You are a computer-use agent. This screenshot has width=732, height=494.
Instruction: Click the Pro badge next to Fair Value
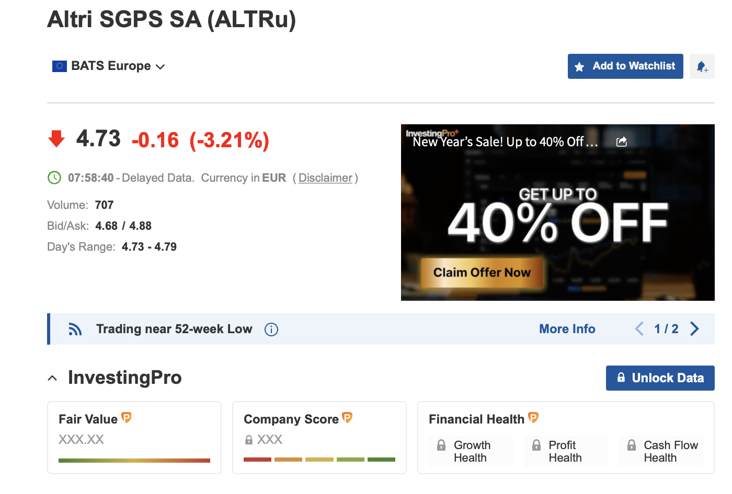[x=127, y=417]
